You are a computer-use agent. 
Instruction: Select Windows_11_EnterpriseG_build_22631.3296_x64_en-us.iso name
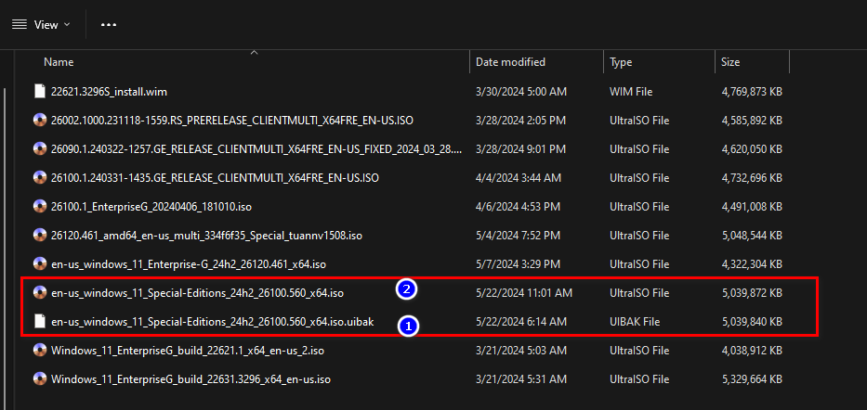(190, 379)
